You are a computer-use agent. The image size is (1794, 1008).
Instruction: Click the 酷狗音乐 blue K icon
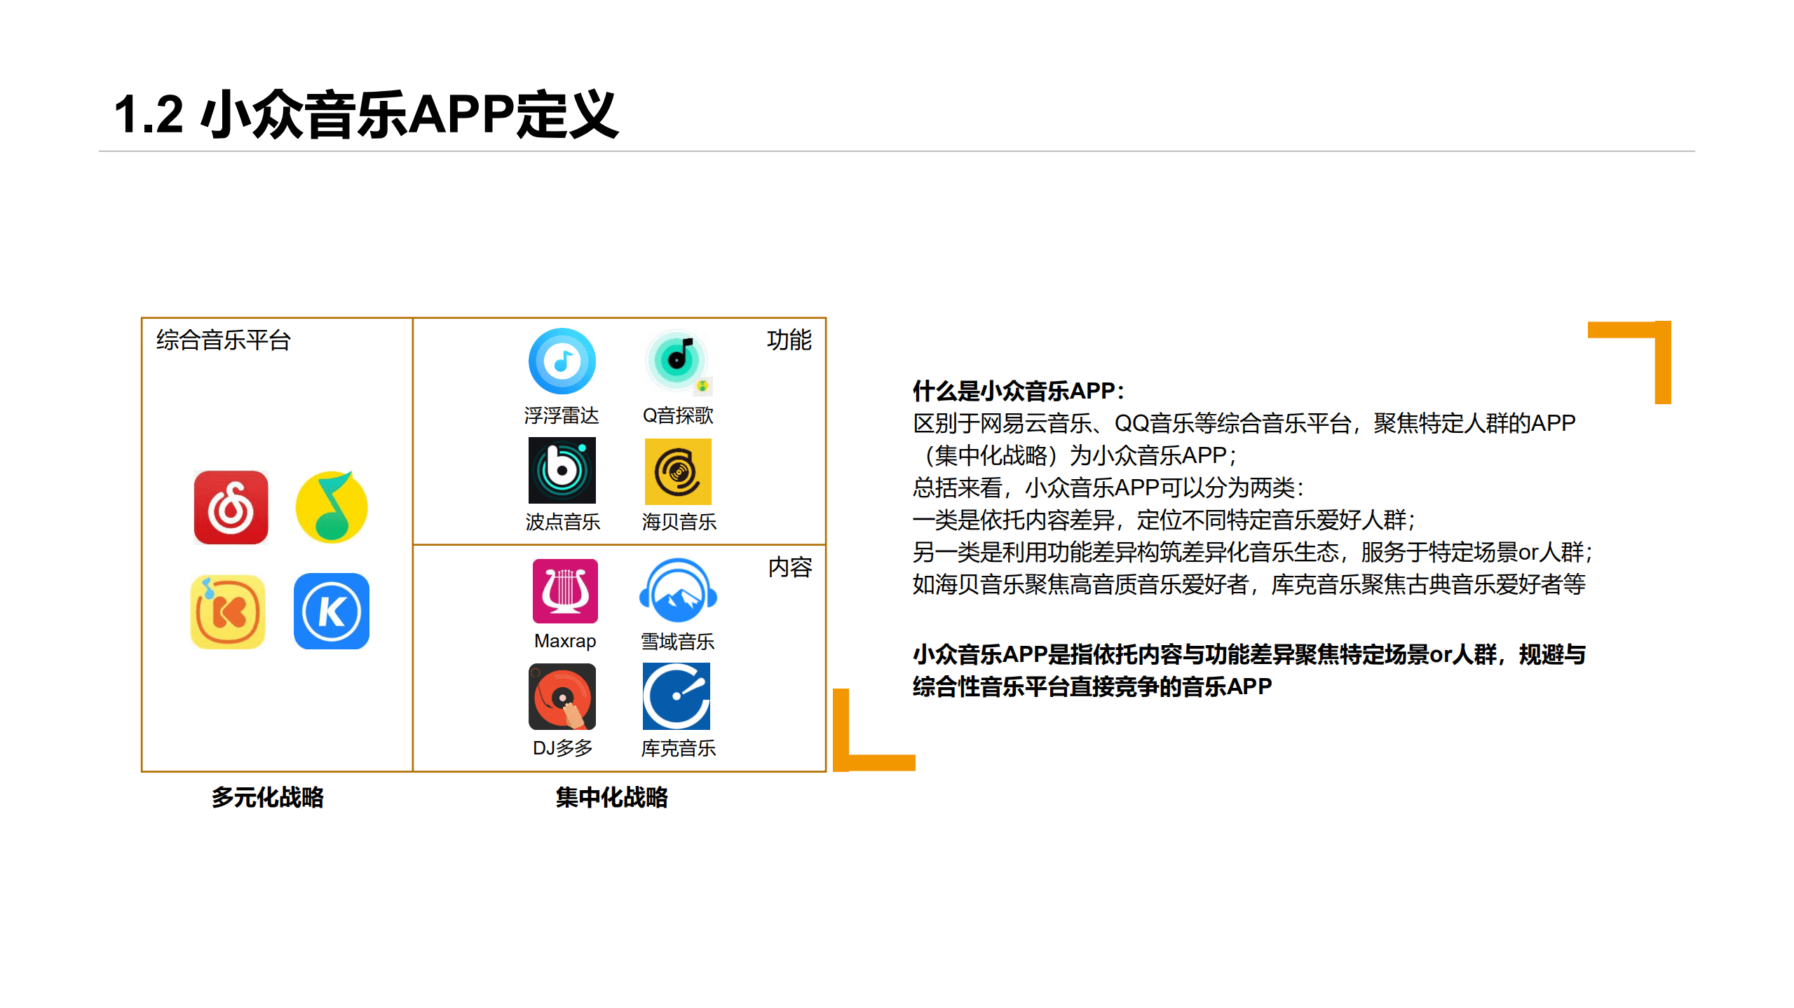332,610
